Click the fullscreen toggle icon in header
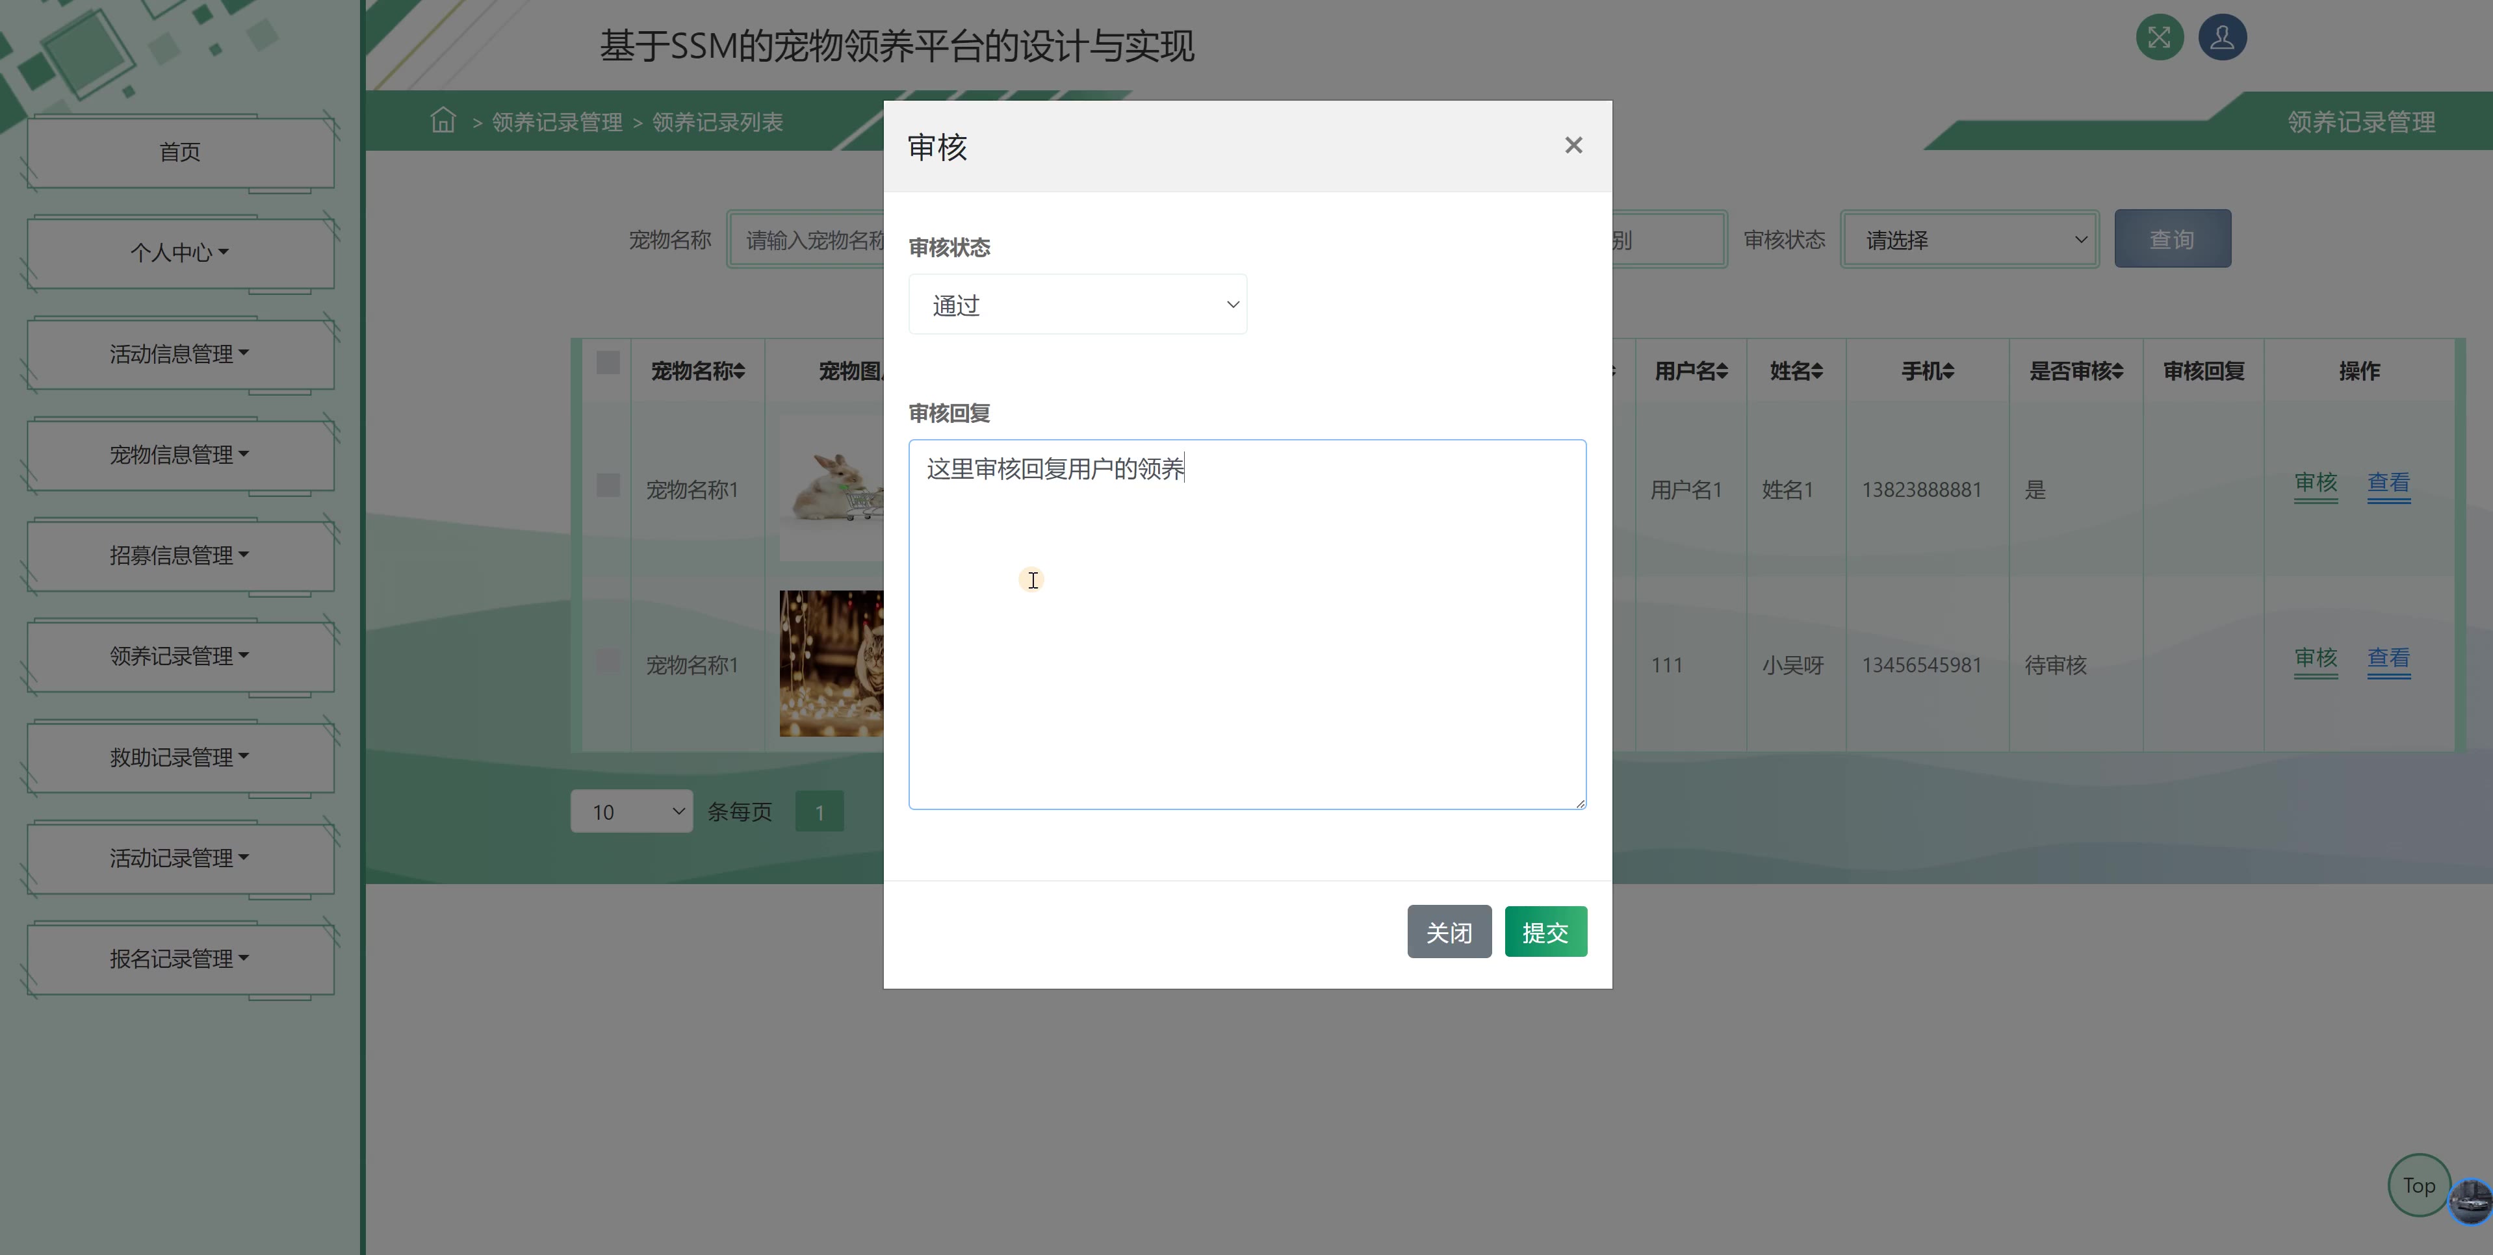This screenshot has height=1255, width=2493. point(2159,38)
